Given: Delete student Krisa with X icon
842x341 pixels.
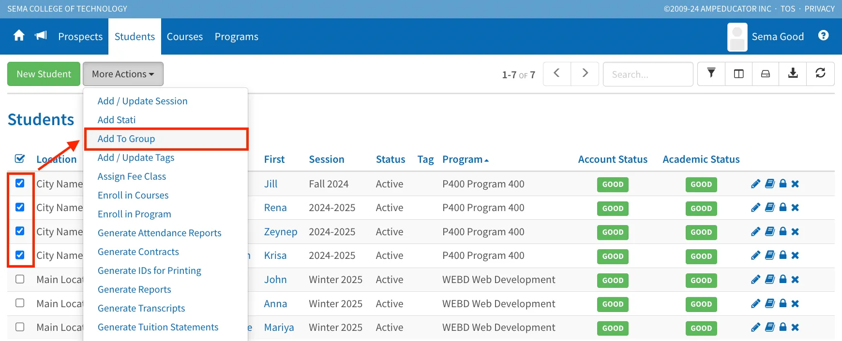Looking at the screenshot, I should [x=795, y=256].
